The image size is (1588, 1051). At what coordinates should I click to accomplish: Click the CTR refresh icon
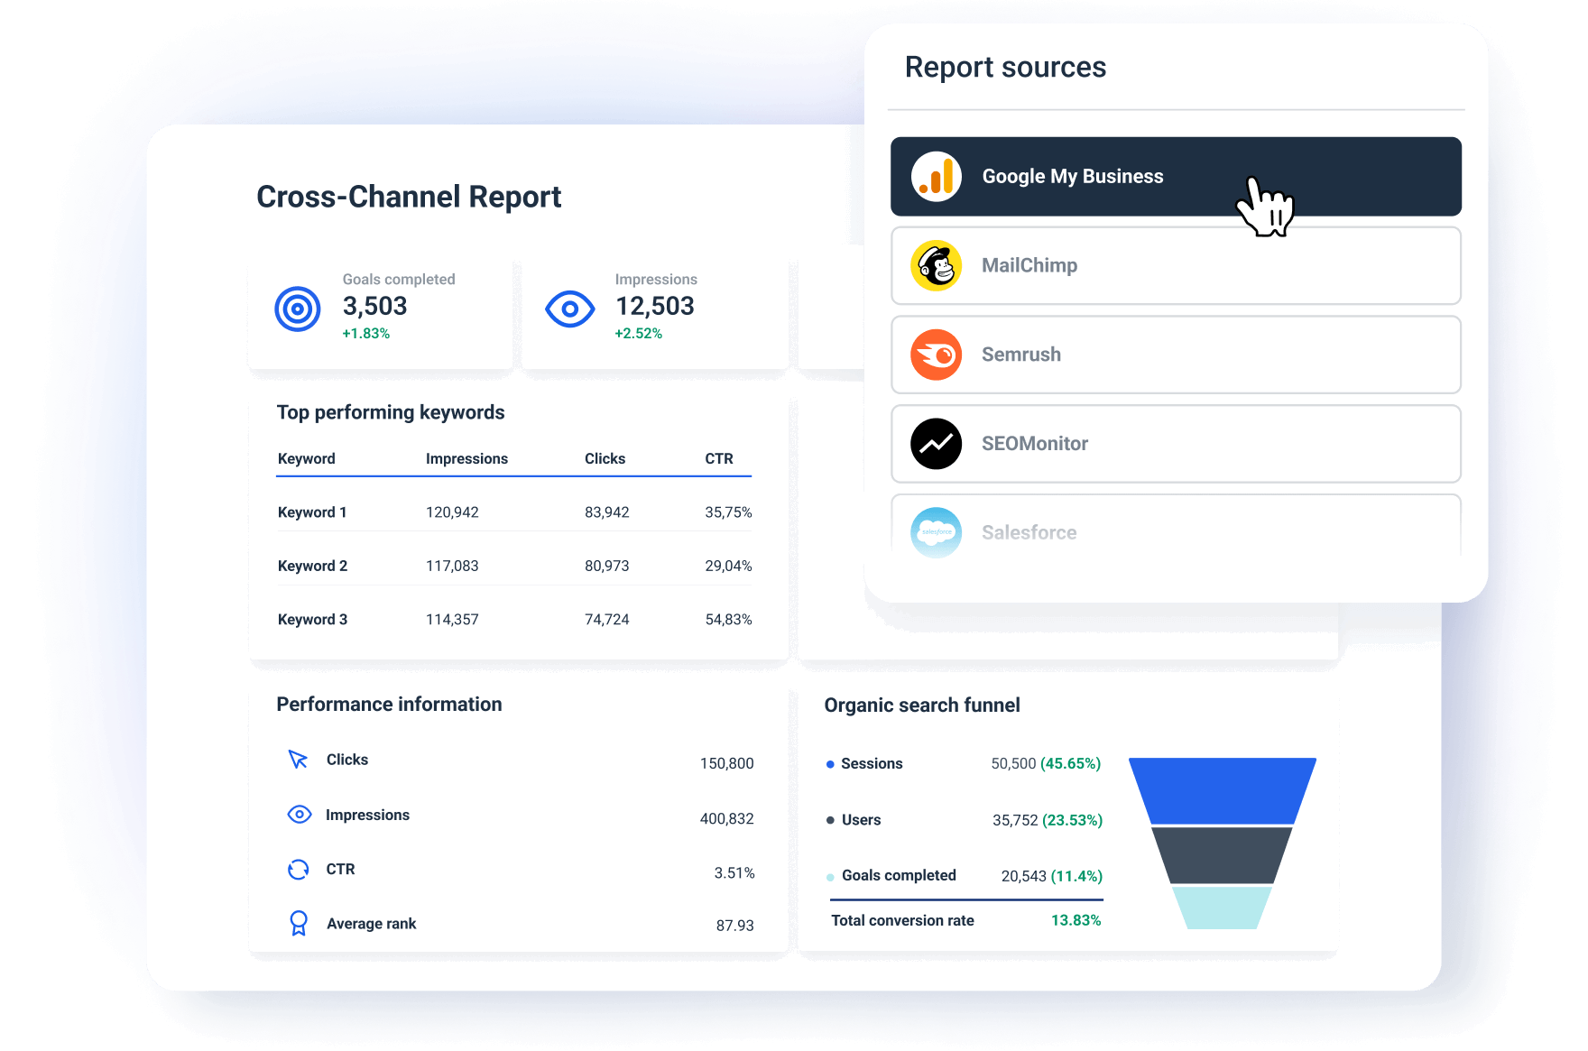[298, 869]
